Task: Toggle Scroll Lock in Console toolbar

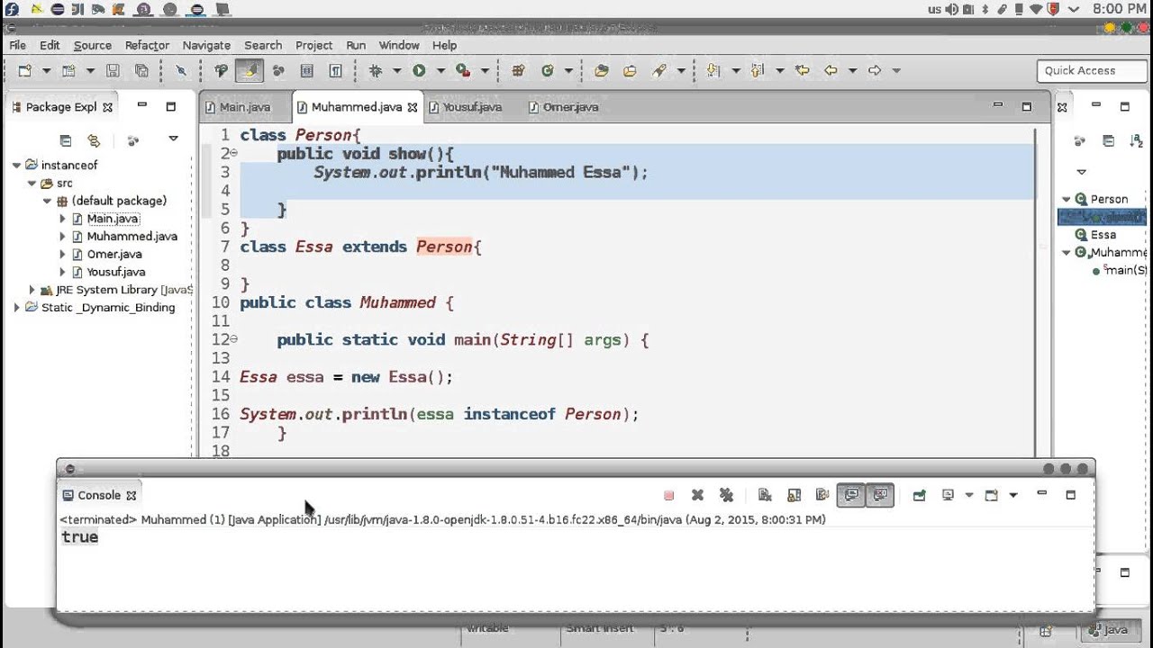Action: pos(794,495)
